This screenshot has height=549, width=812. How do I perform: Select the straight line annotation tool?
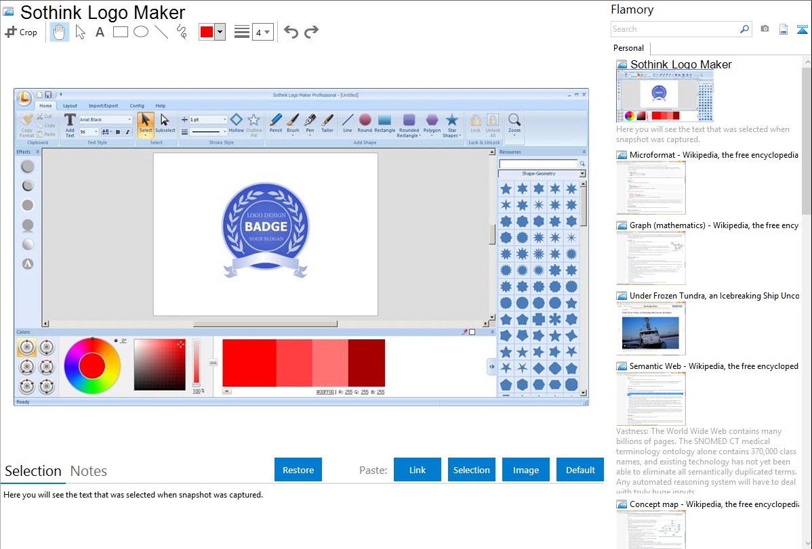pyautogui.click(x=161, y=32)
